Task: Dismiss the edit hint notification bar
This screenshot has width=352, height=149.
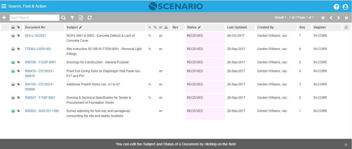Action: click(346, 145)
